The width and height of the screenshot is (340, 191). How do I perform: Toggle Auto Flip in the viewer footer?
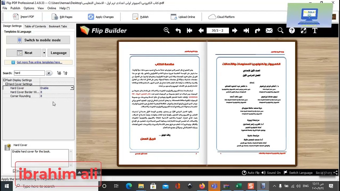click(x=250, y=173)
